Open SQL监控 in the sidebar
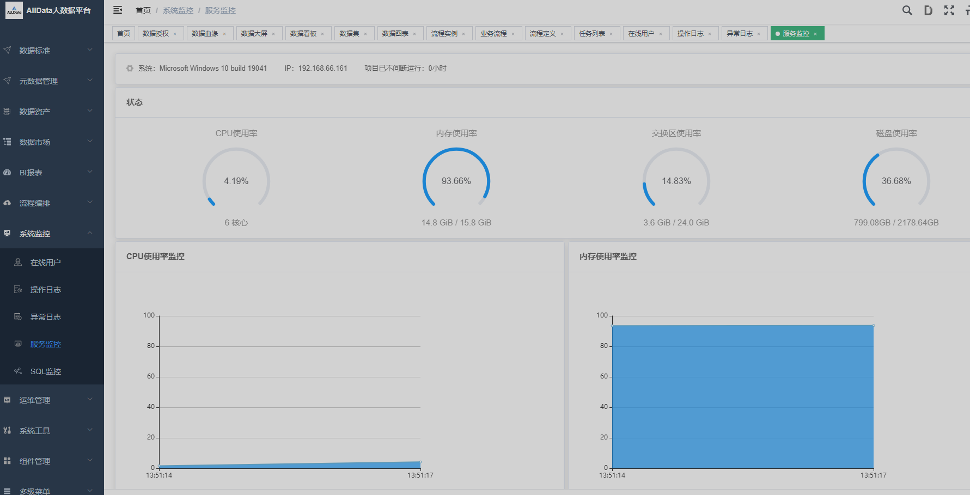 coord(45,371)
